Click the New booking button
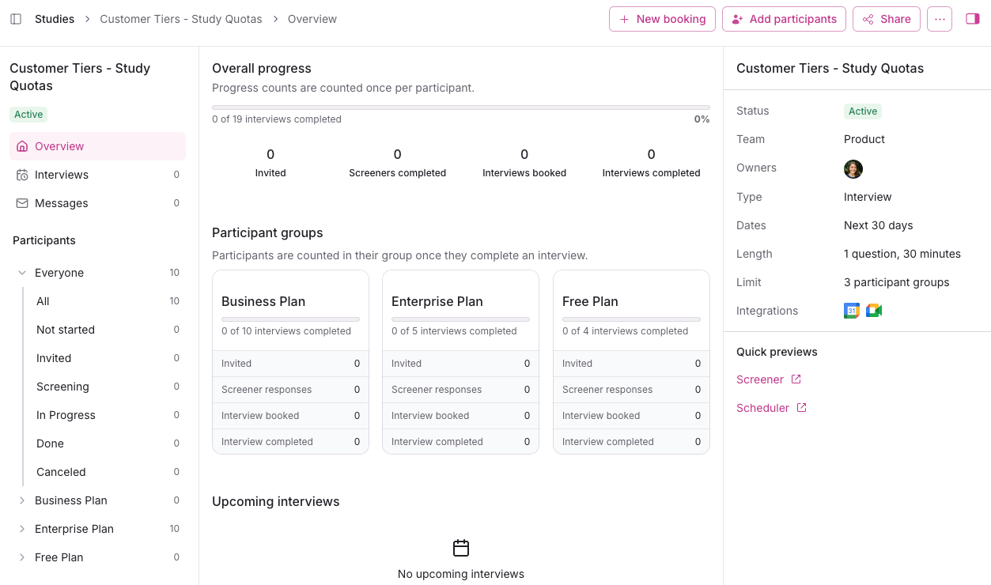Screen dimensions: 991x585 662,19
